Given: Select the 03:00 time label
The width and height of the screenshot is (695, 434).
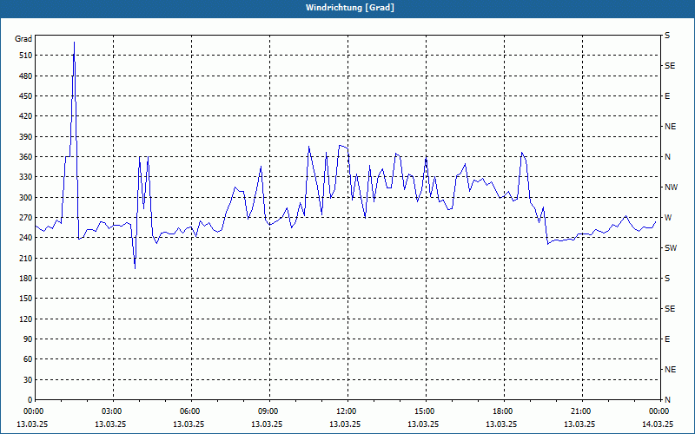Looking at the screenshot, I should click(x=110, y=411).
